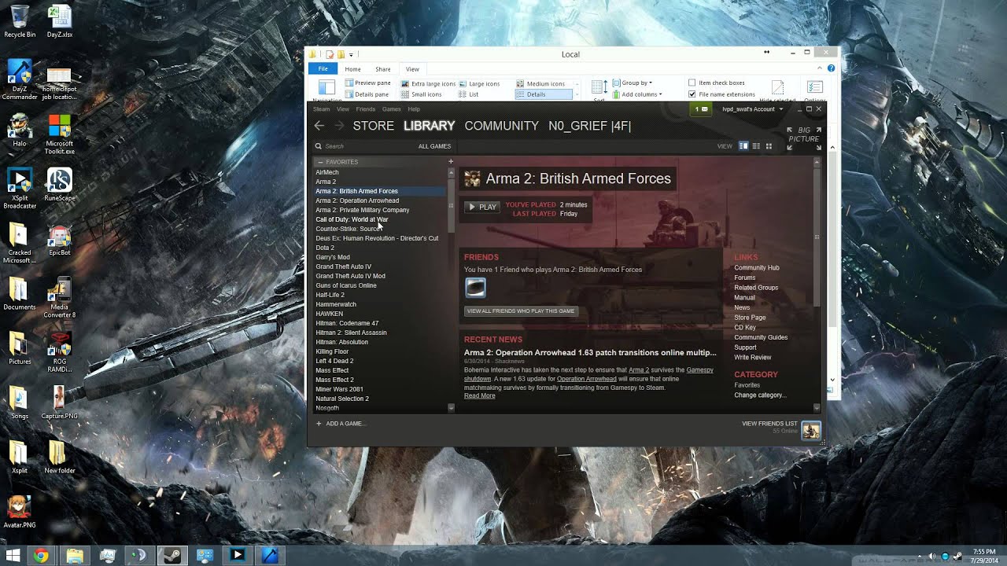This screenshot has height=566, width=1007.
Task: Click View all friends who play this game
Action: (521, 311)
